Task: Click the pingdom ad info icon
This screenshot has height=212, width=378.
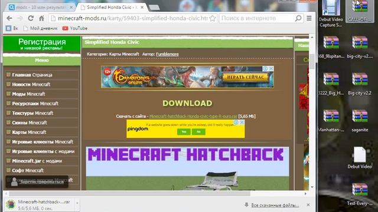Action: [x=236, y=122]
